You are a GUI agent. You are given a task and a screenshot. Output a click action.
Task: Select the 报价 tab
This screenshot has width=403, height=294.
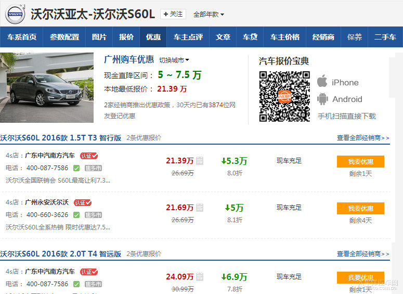coord(126,37)
